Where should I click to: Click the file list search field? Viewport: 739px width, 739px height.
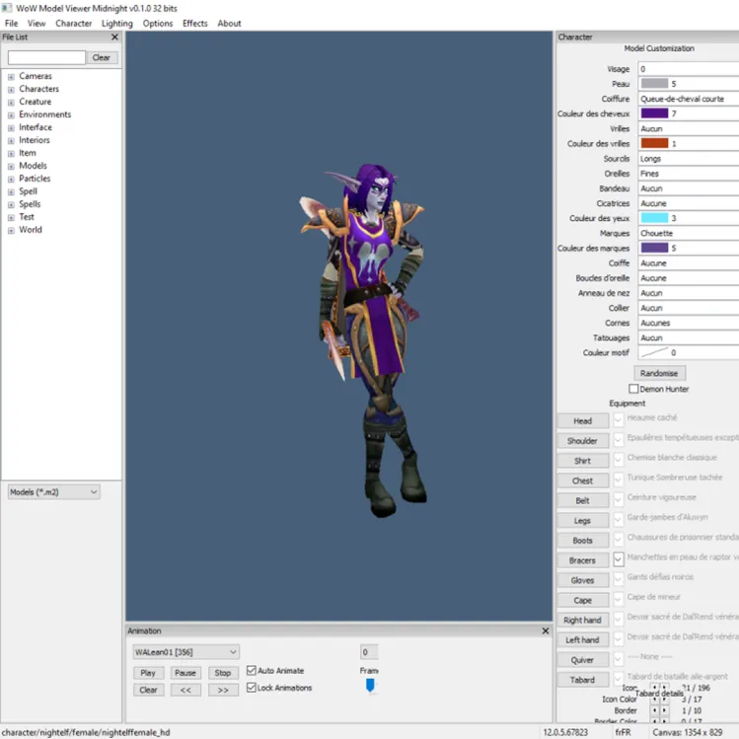46,57
